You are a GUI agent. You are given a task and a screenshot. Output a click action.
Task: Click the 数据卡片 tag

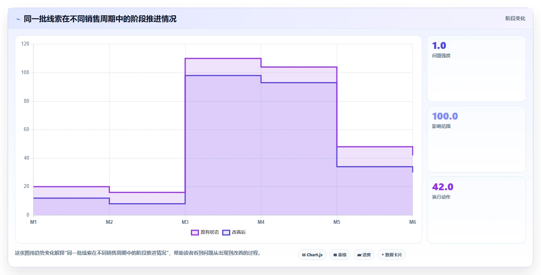392,255
